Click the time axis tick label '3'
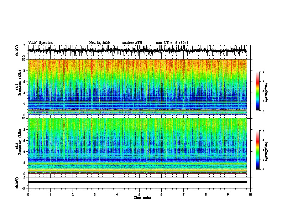Image resolution: width=282 pixels, height=218 pixels. pyautogui.click(x=95, y=194)
